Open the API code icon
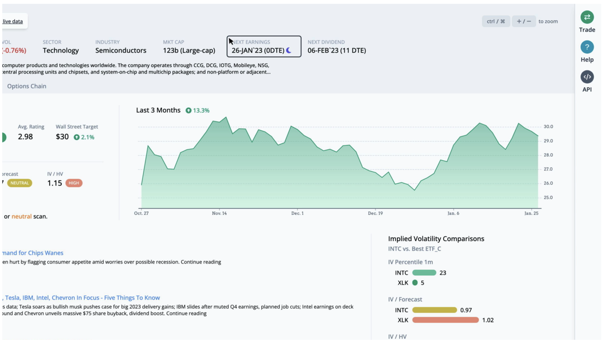This screenshot has height=343, width=606. 587,77
